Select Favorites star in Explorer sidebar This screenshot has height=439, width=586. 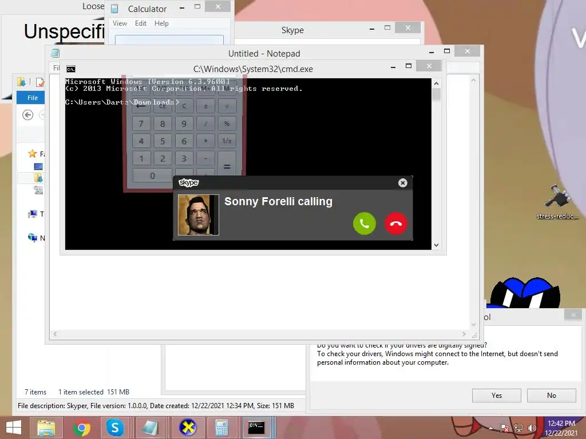[x=33, y=153]
